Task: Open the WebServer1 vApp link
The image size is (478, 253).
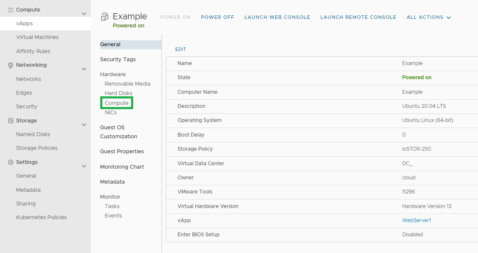Action: point(416,220)
